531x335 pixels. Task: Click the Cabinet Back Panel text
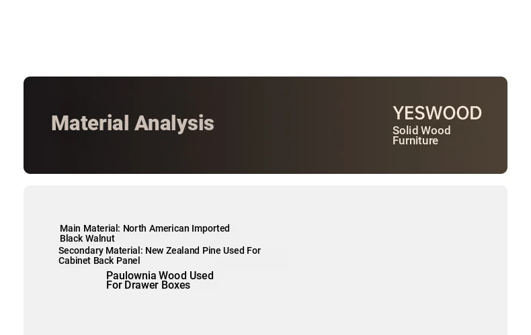tap(99, 261)
